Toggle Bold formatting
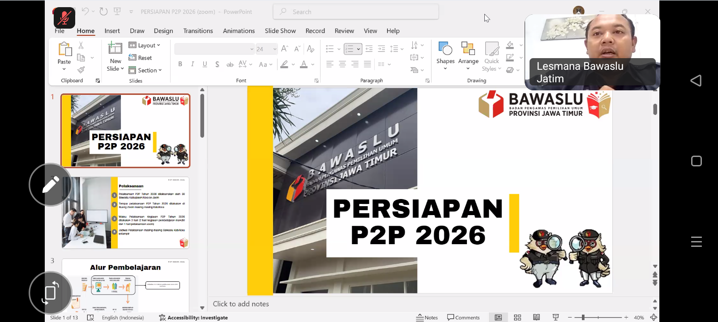718x322 pixels. pos(180,64)
